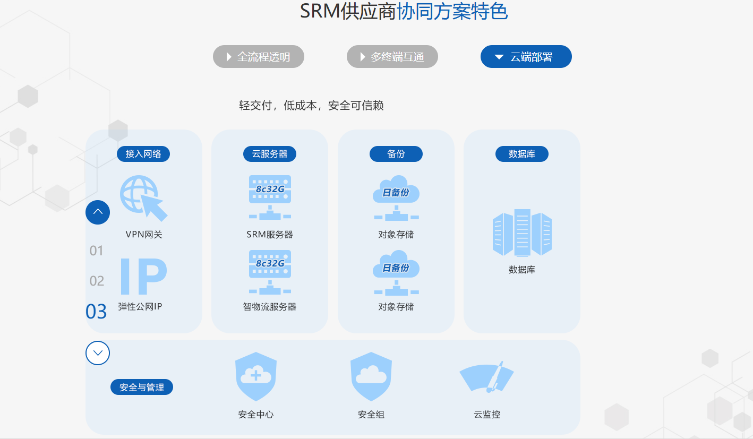
Task: Jump to slide number 02
Action: click(97, 281)
